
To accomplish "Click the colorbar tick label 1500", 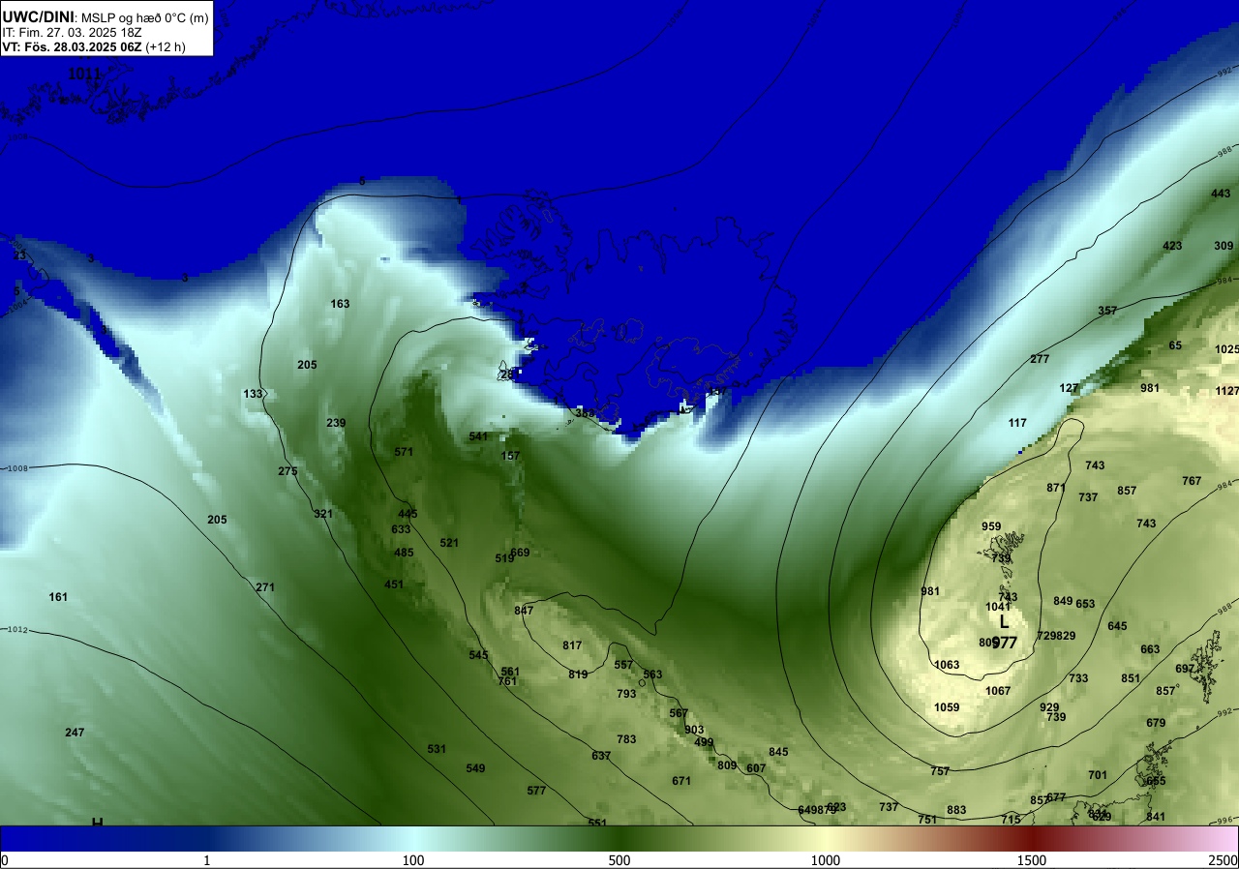I will point(1032,860).
